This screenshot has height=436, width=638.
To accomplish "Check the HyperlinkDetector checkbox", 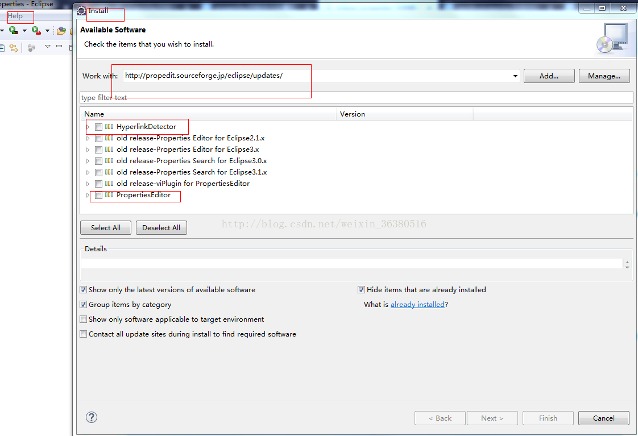I will [x=98, y=127].
